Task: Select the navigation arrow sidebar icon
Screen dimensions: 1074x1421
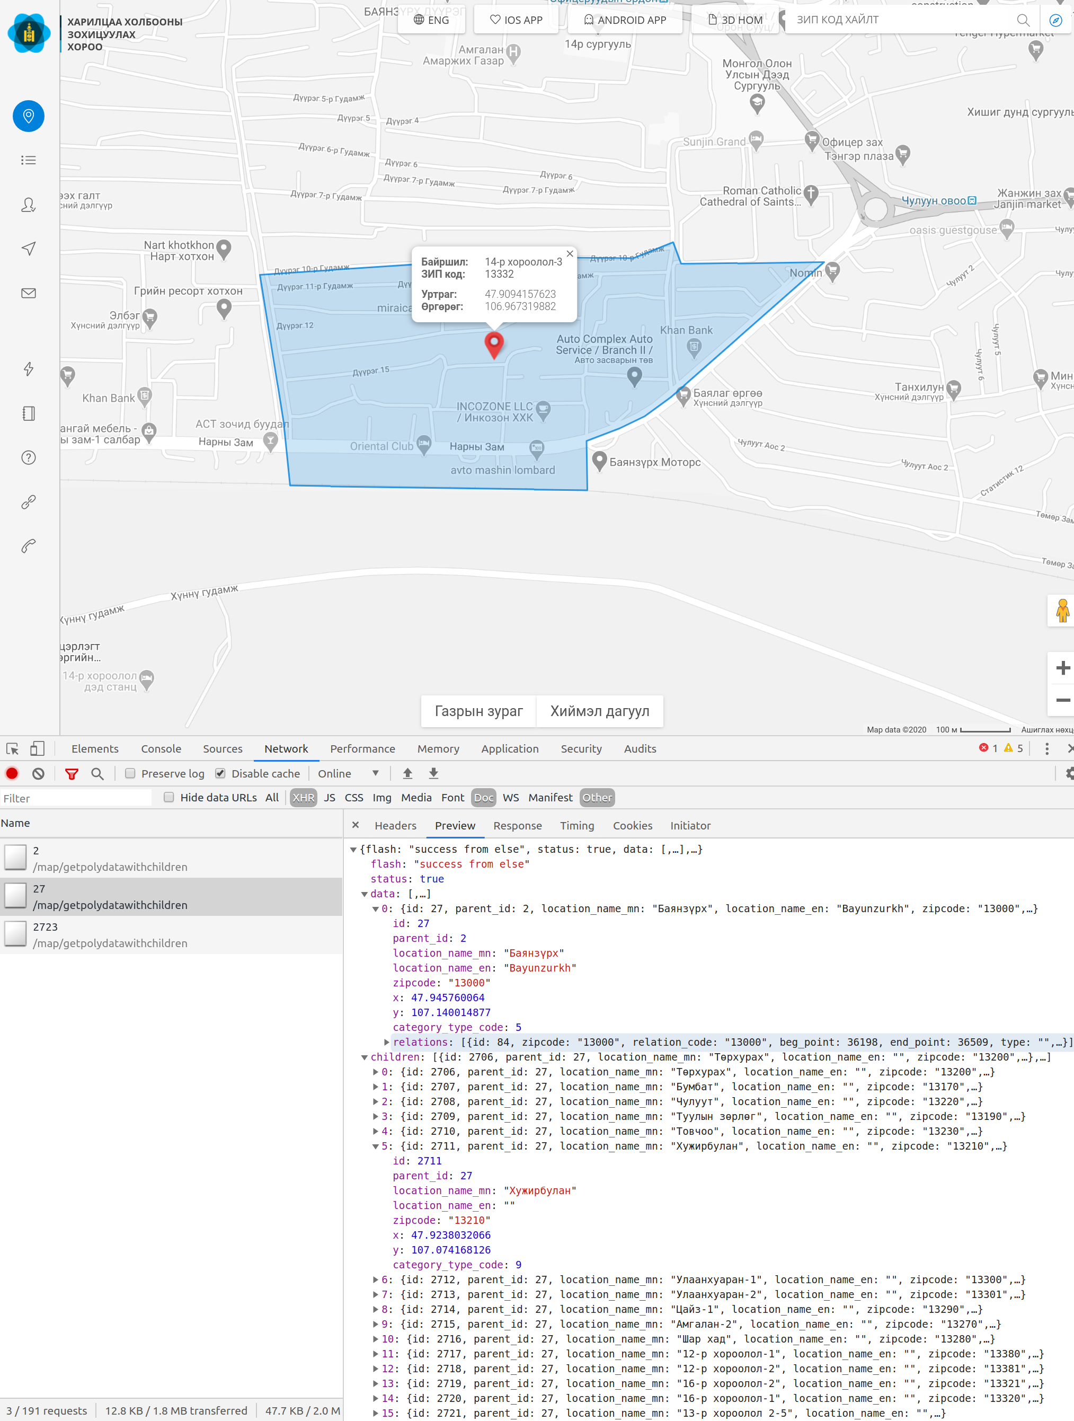Action: [29, 249]
